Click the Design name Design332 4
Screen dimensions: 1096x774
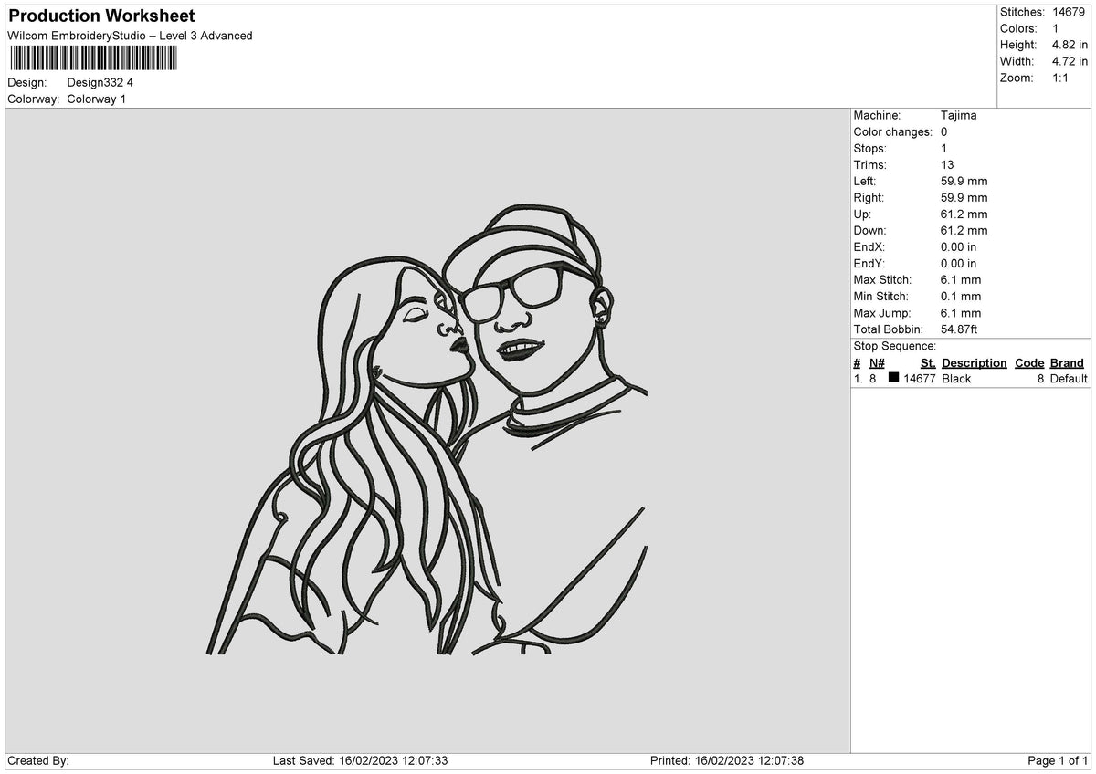pyautogui.click(x=100, y=82)
